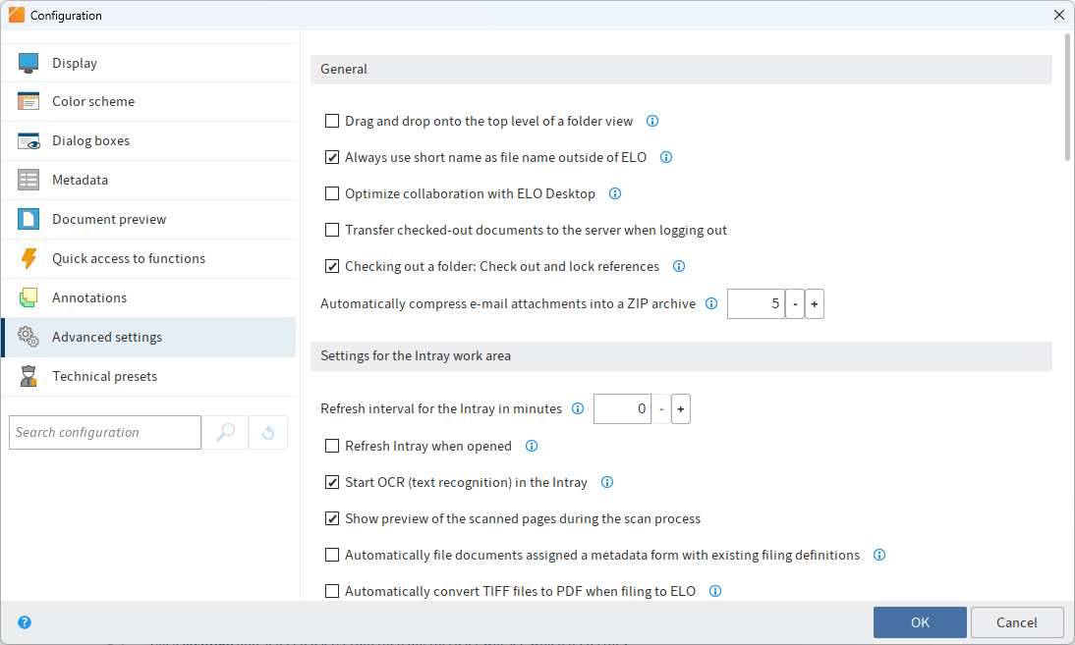Open the Document preview icon
This screenshot has height=645, width=1075.
pyautogui.click(x=29, y=219)
